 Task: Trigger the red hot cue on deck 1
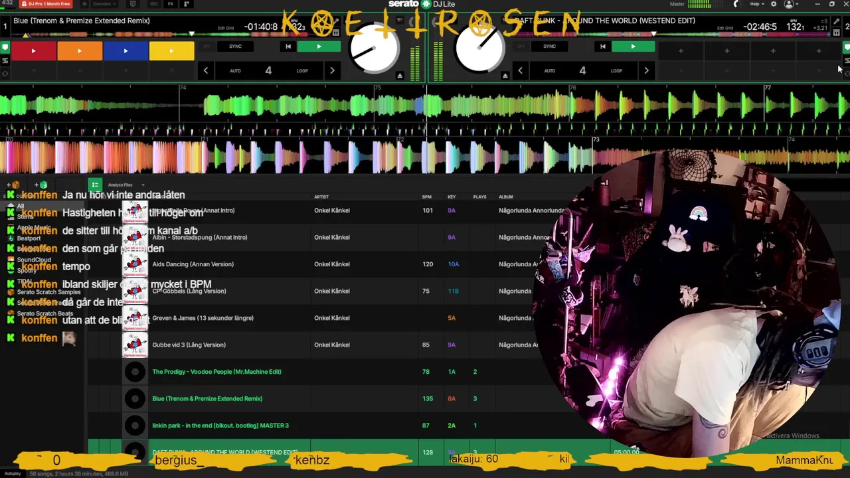coord(33,50)
